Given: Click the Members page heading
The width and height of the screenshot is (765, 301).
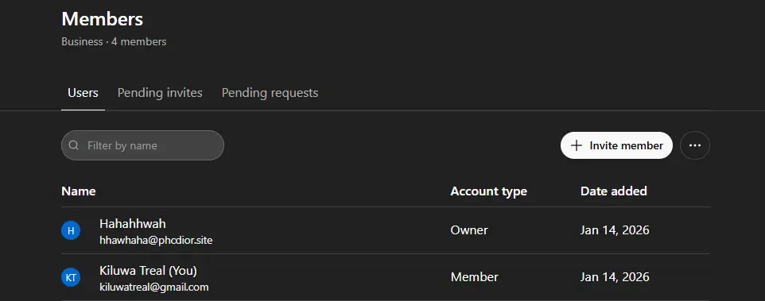Looking at the screenshot, I should [103, 19].
